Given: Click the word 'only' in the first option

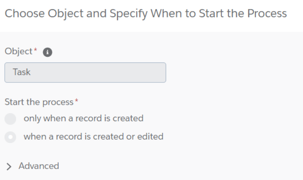Looking at the screenshot, I should [32, 119].
